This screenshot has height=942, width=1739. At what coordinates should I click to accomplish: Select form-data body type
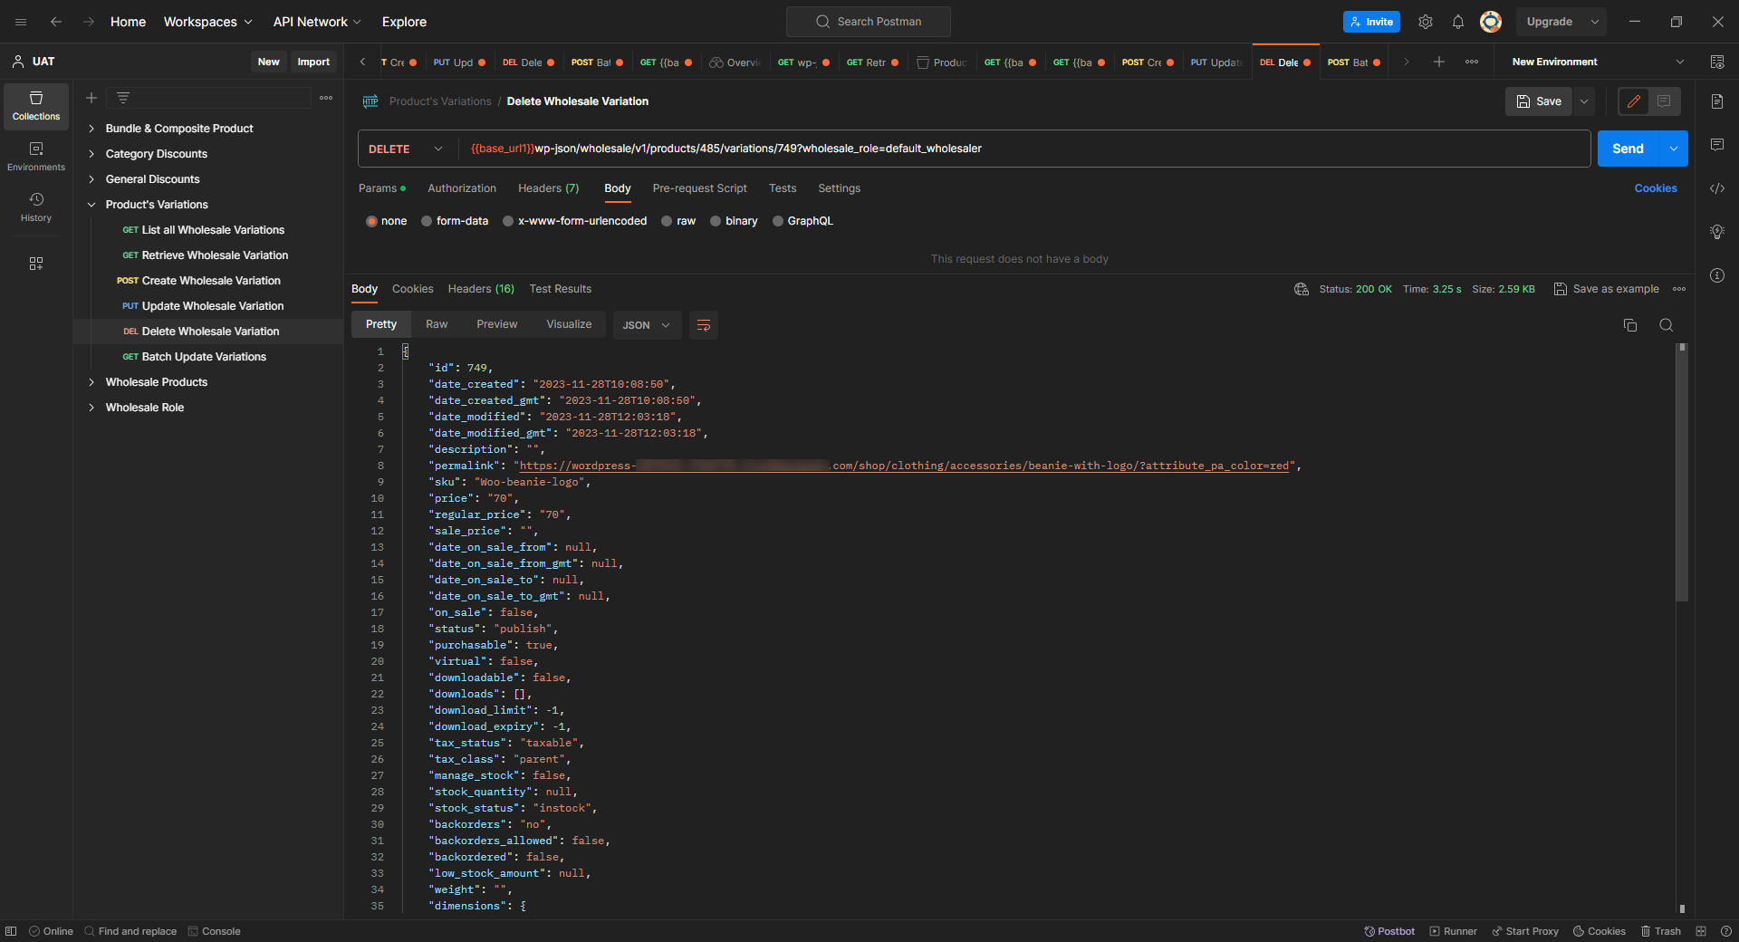coord(427,221)
